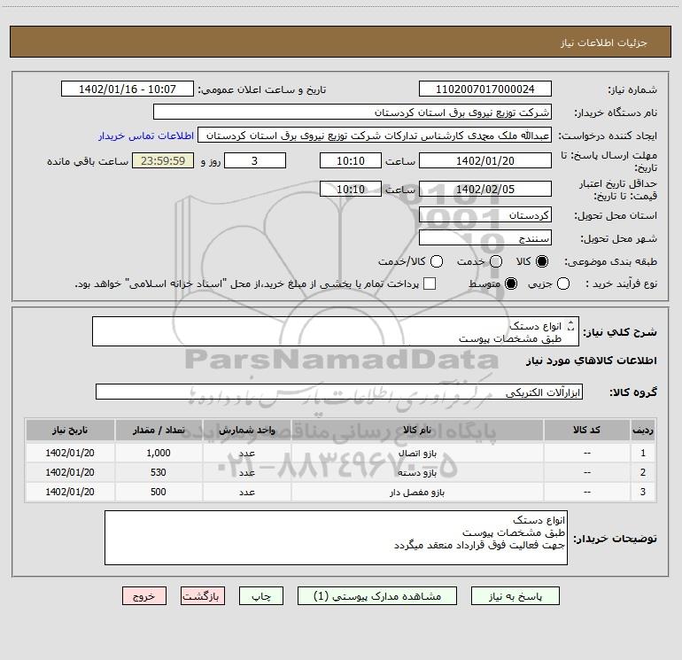Screen dimensions: 682x660
Task: Open اطلاعات تماس خریدار link
Action: coord(146,136)
